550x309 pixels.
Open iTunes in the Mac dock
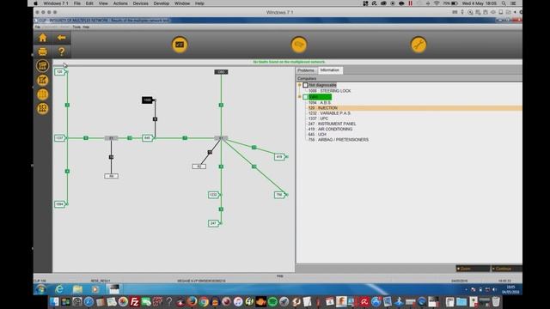pos(238,301)
